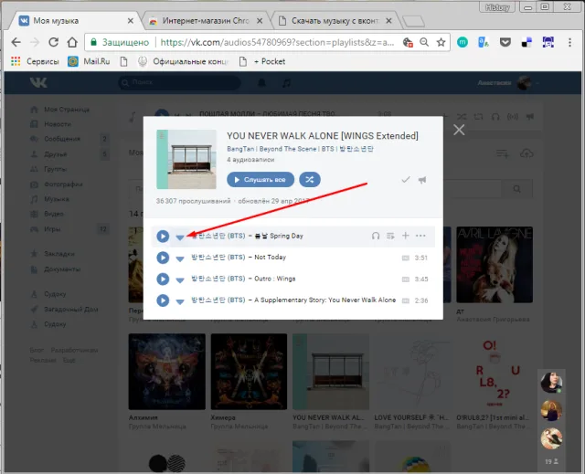585x474 pixels.
Task: Close the Скачать музыку tab
Action: point(388,21)
